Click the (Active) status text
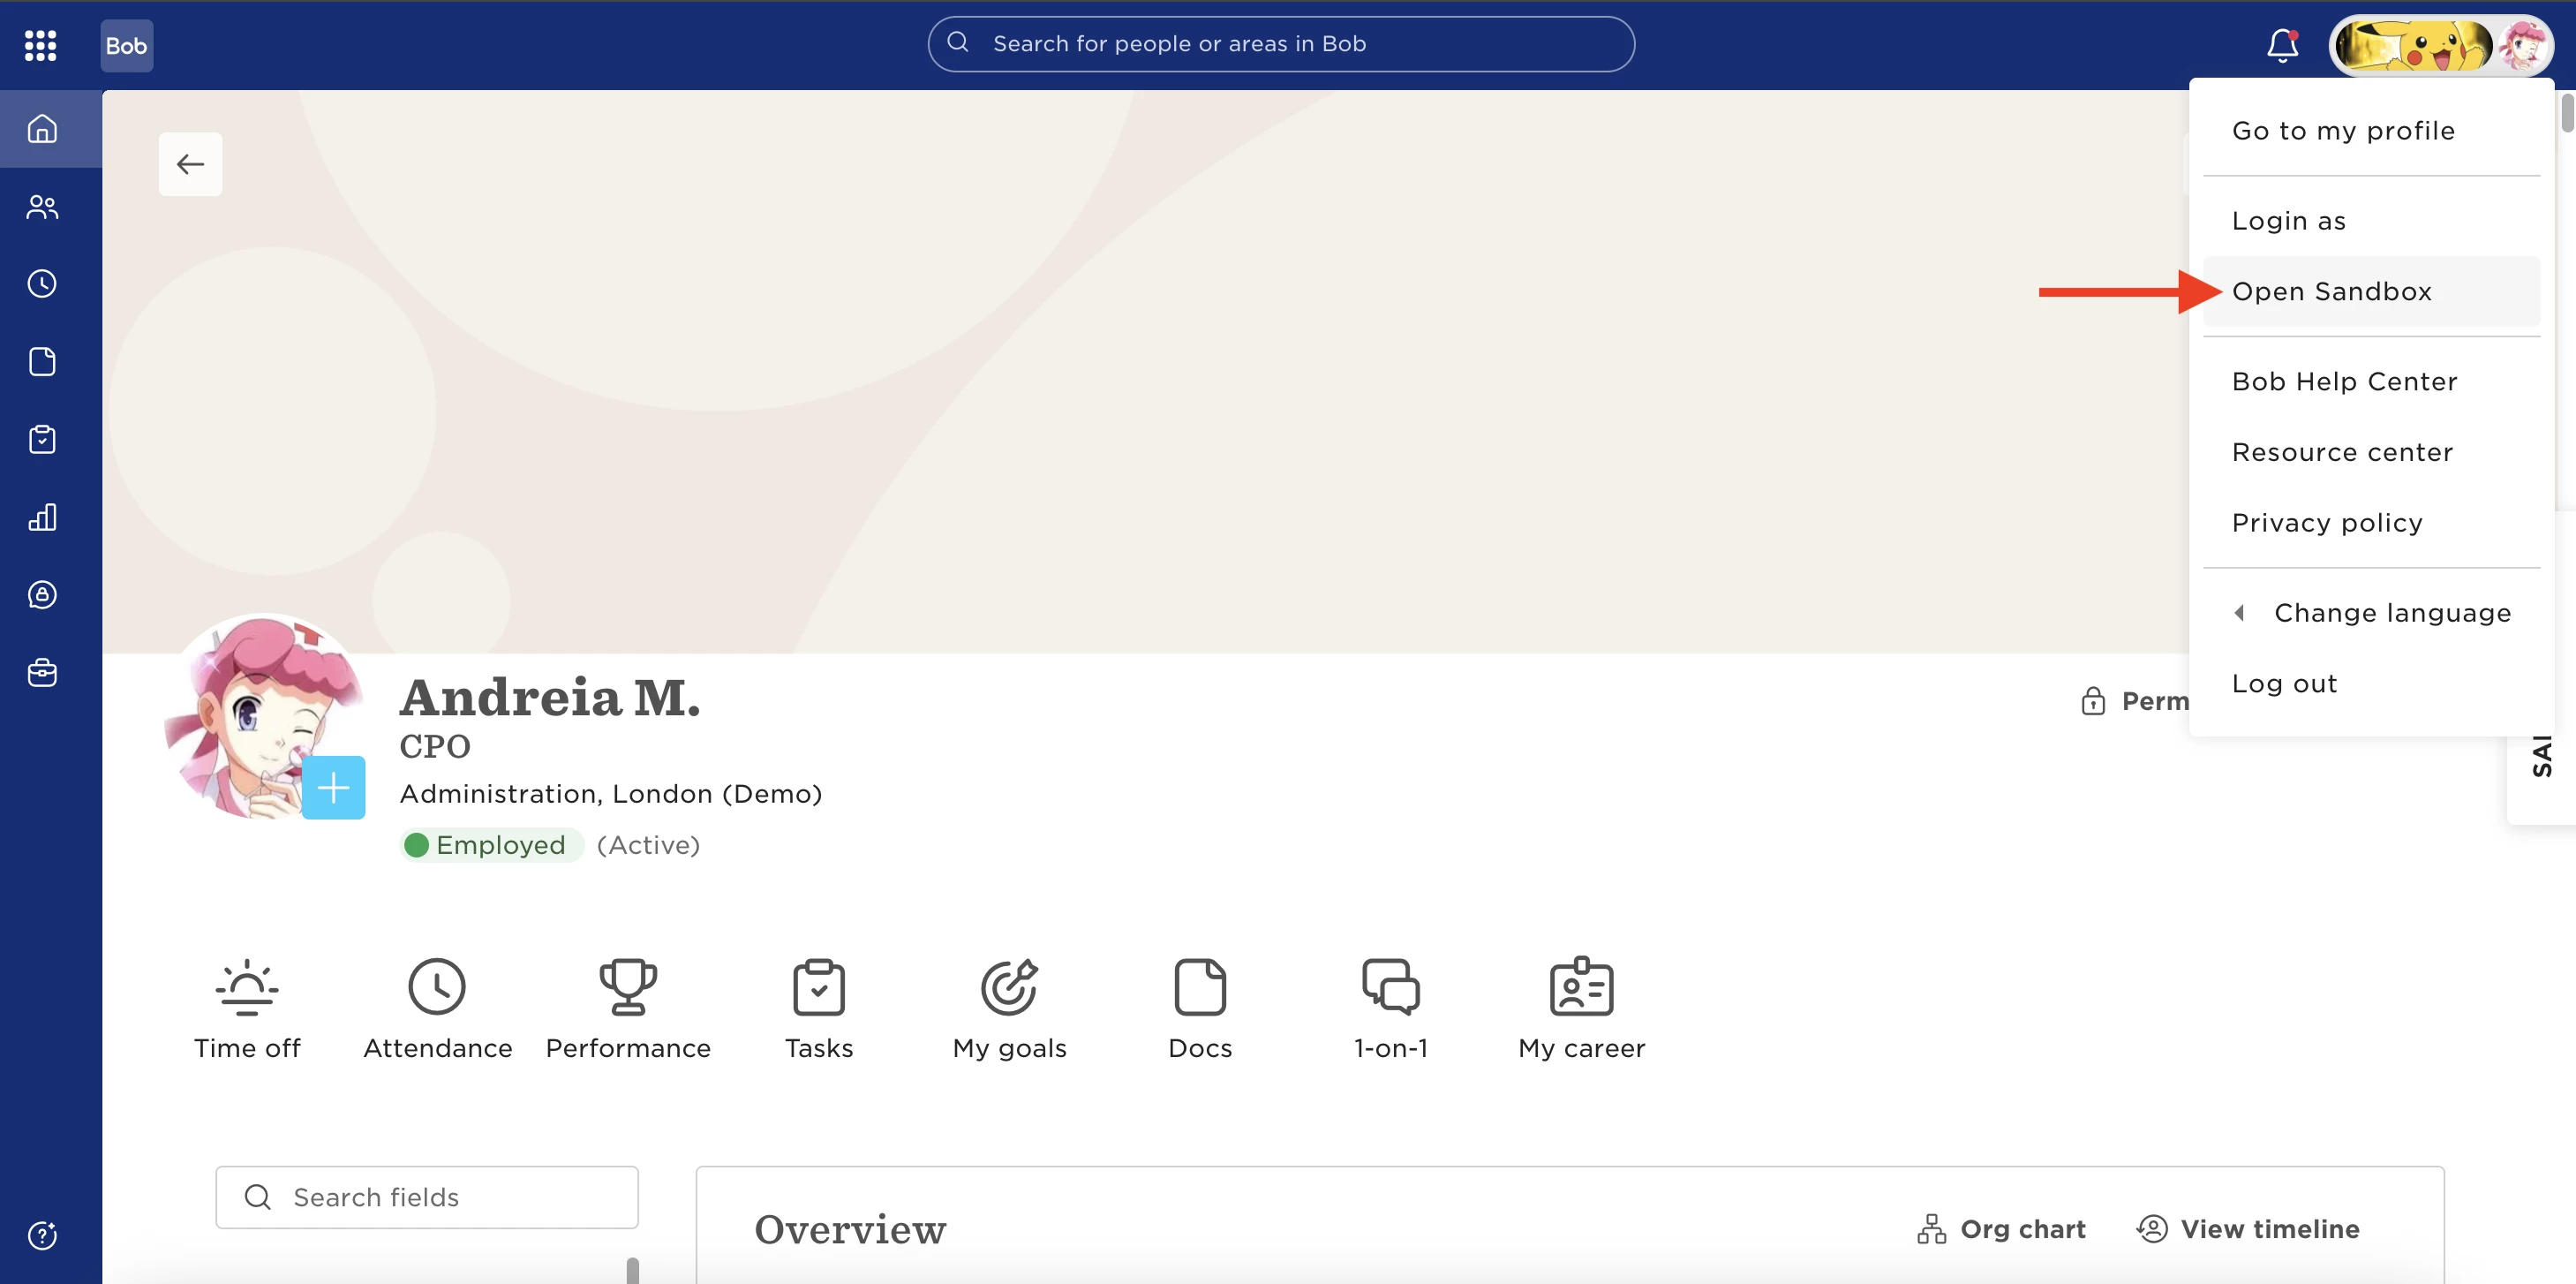The image size is (2576, 1284). click(648, 845)
